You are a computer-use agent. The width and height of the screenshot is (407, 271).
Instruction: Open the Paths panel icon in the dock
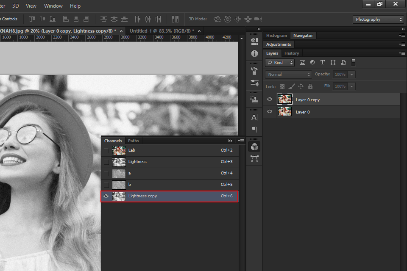click(x=254, y=159)
